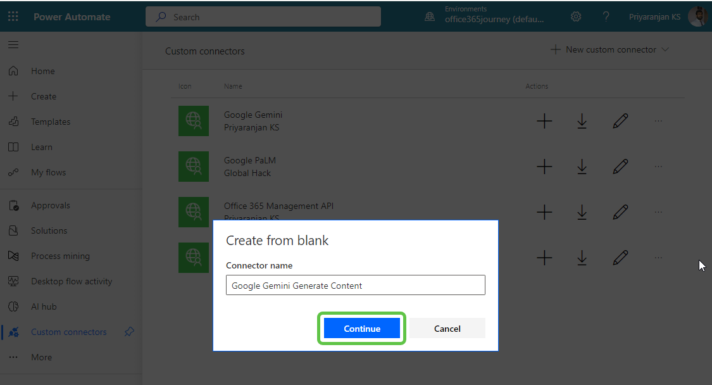Open the app launcher waffle icon
The image size is (712, 385).
[13, 17]
